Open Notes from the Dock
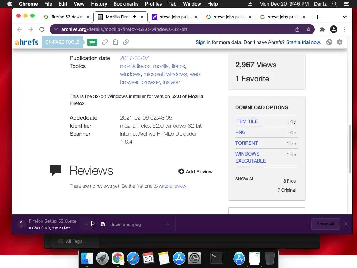This screenshot has width=357, height=268. click(x=164, y=259)
